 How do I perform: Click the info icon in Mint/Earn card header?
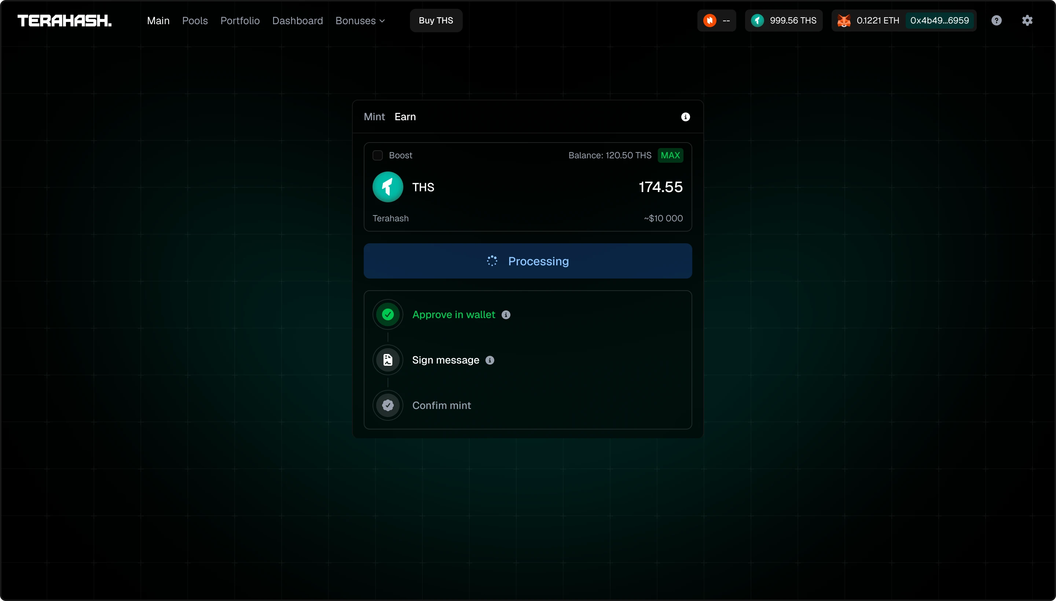[685, 117]
